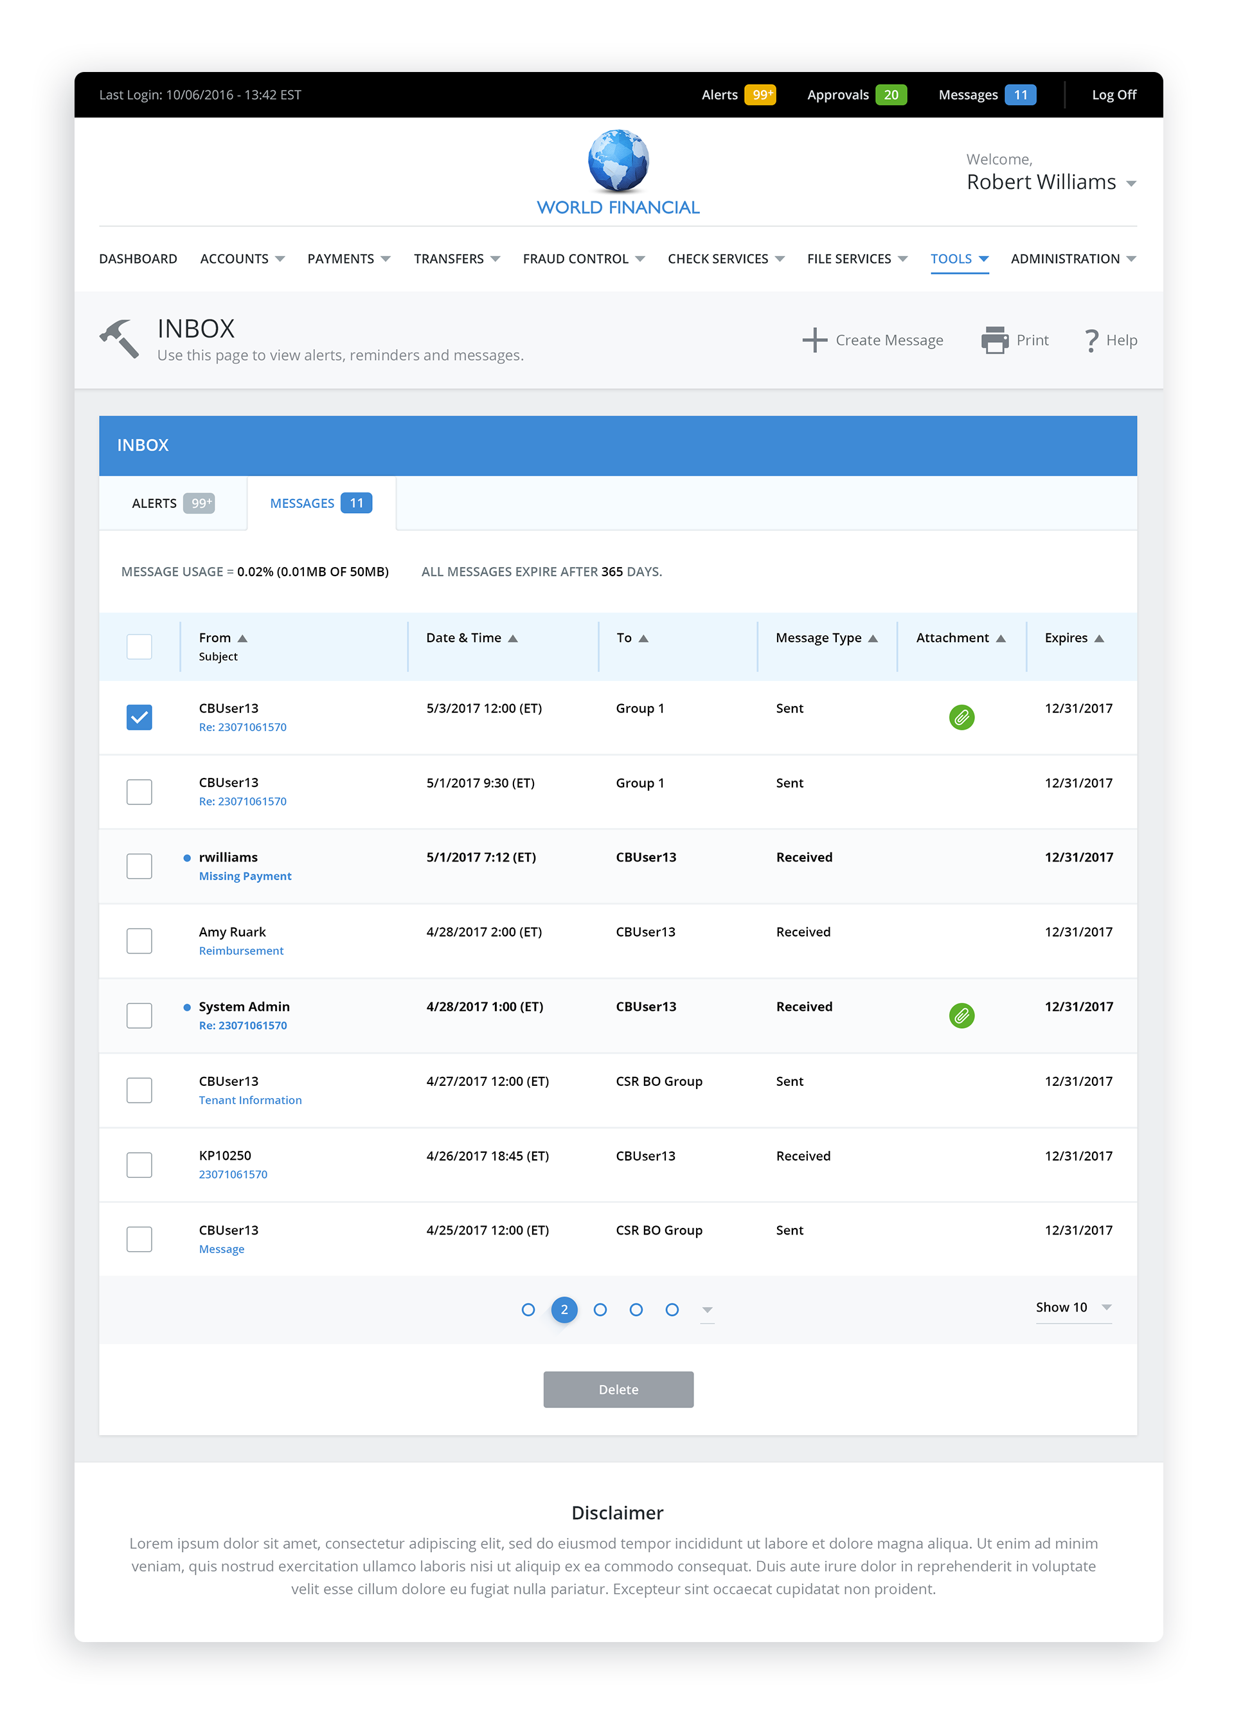Viewport: 1234px width, 1716px height.
Task: Open the Missing Payment message link
Action: point(245,876)
